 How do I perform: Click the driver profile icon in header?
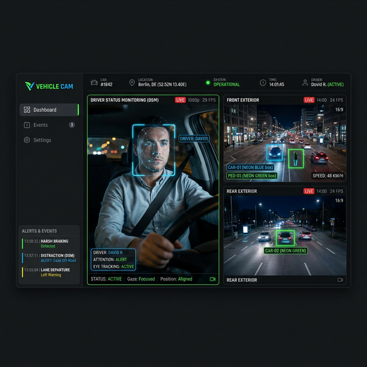pyautogui.click(x=305, y=83)
